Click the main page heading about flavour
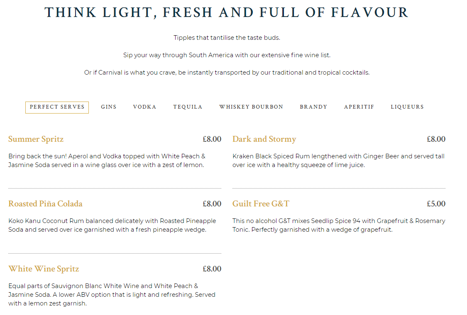 click(x=227, y=12)
